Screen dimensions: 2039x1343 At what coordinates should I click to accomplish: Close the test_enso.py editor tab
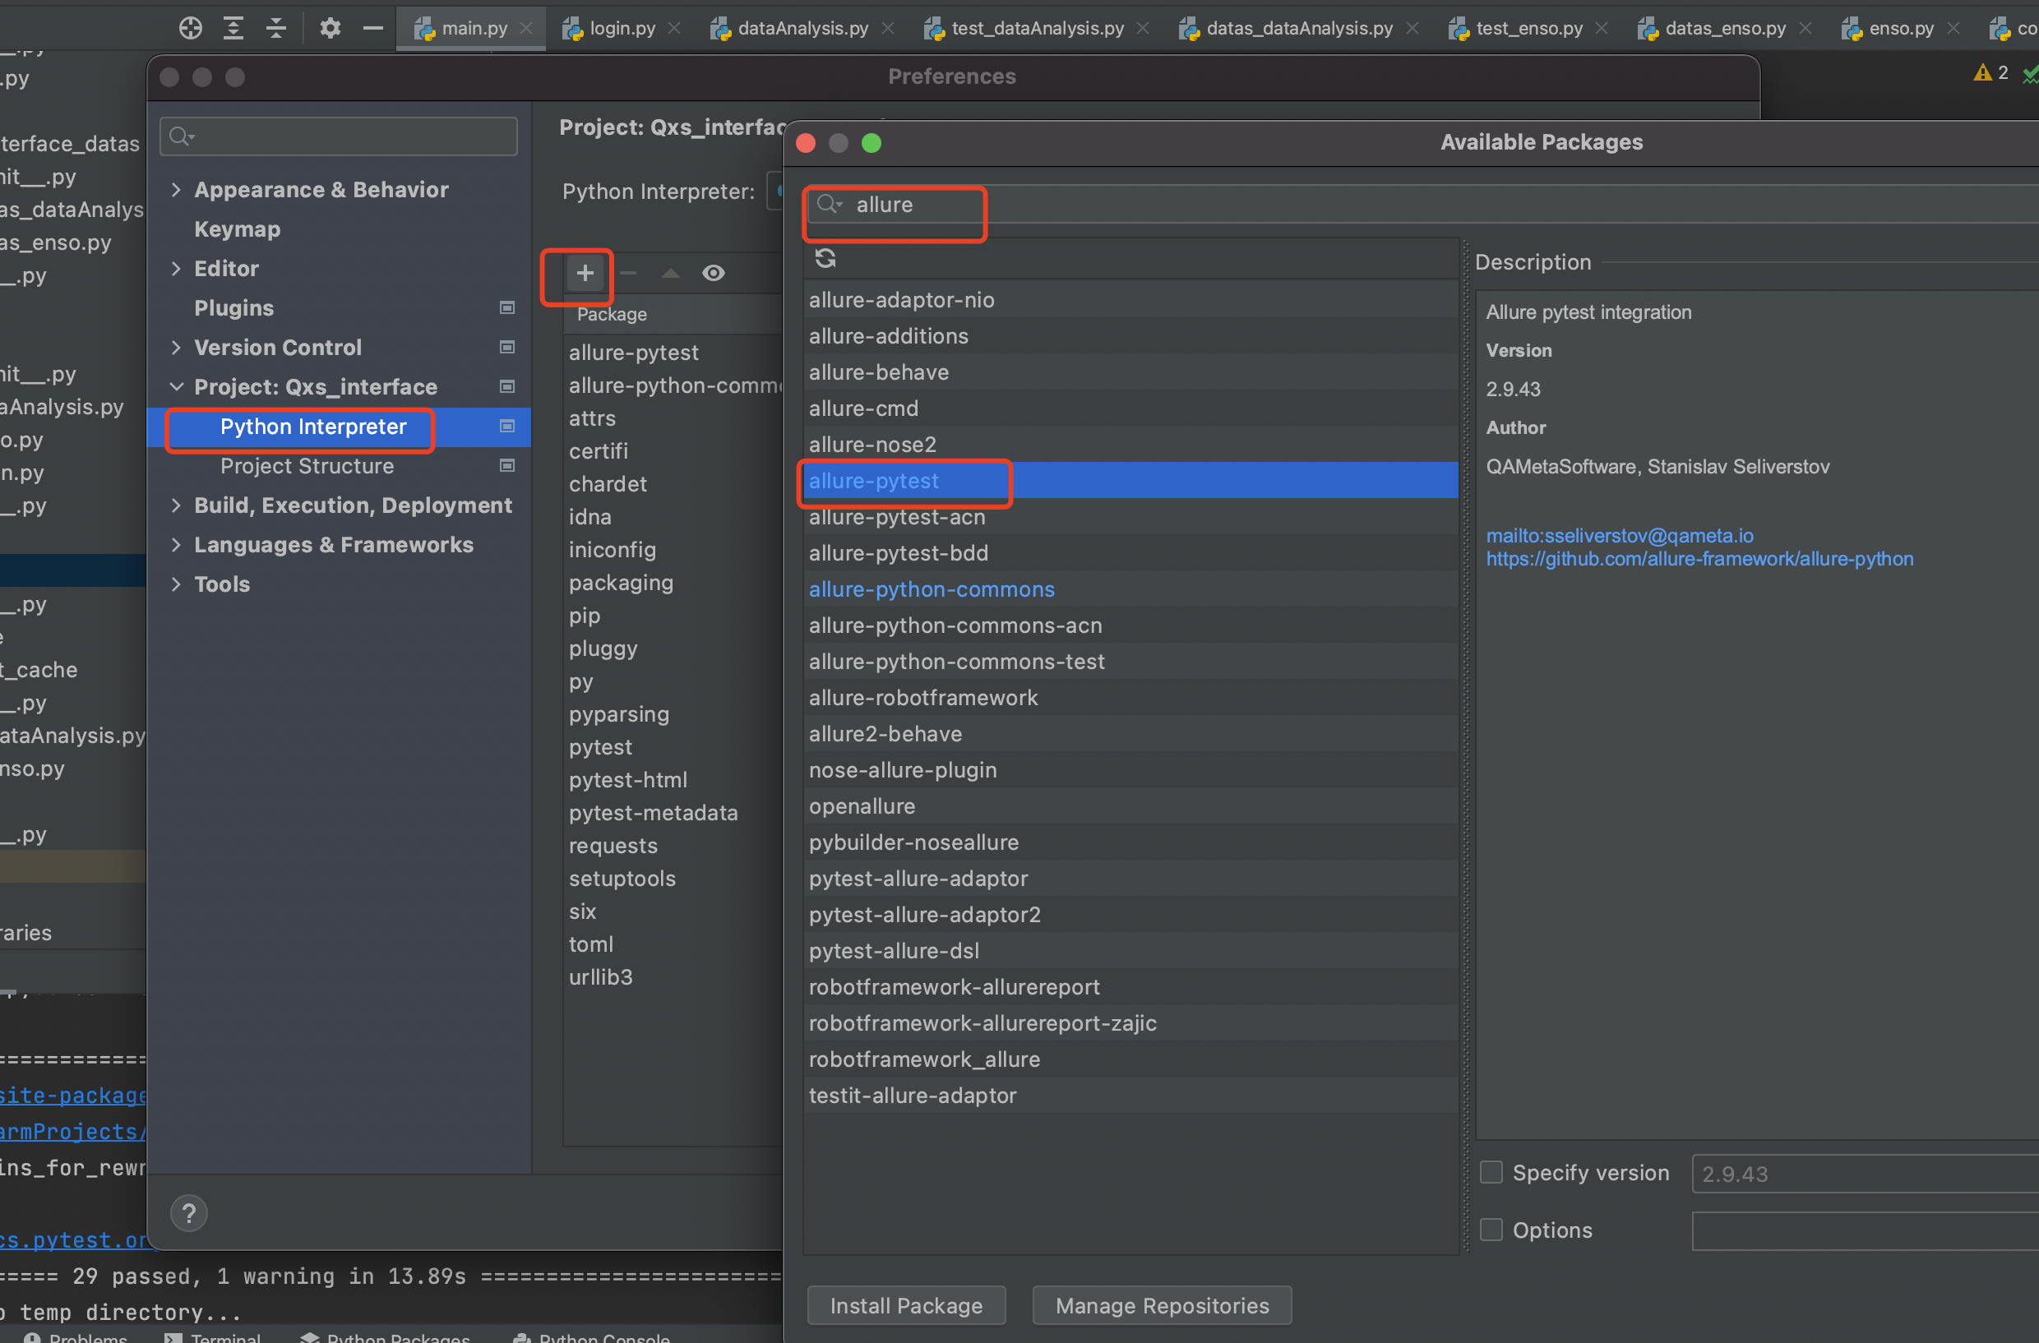click(x=1602, y=28)
